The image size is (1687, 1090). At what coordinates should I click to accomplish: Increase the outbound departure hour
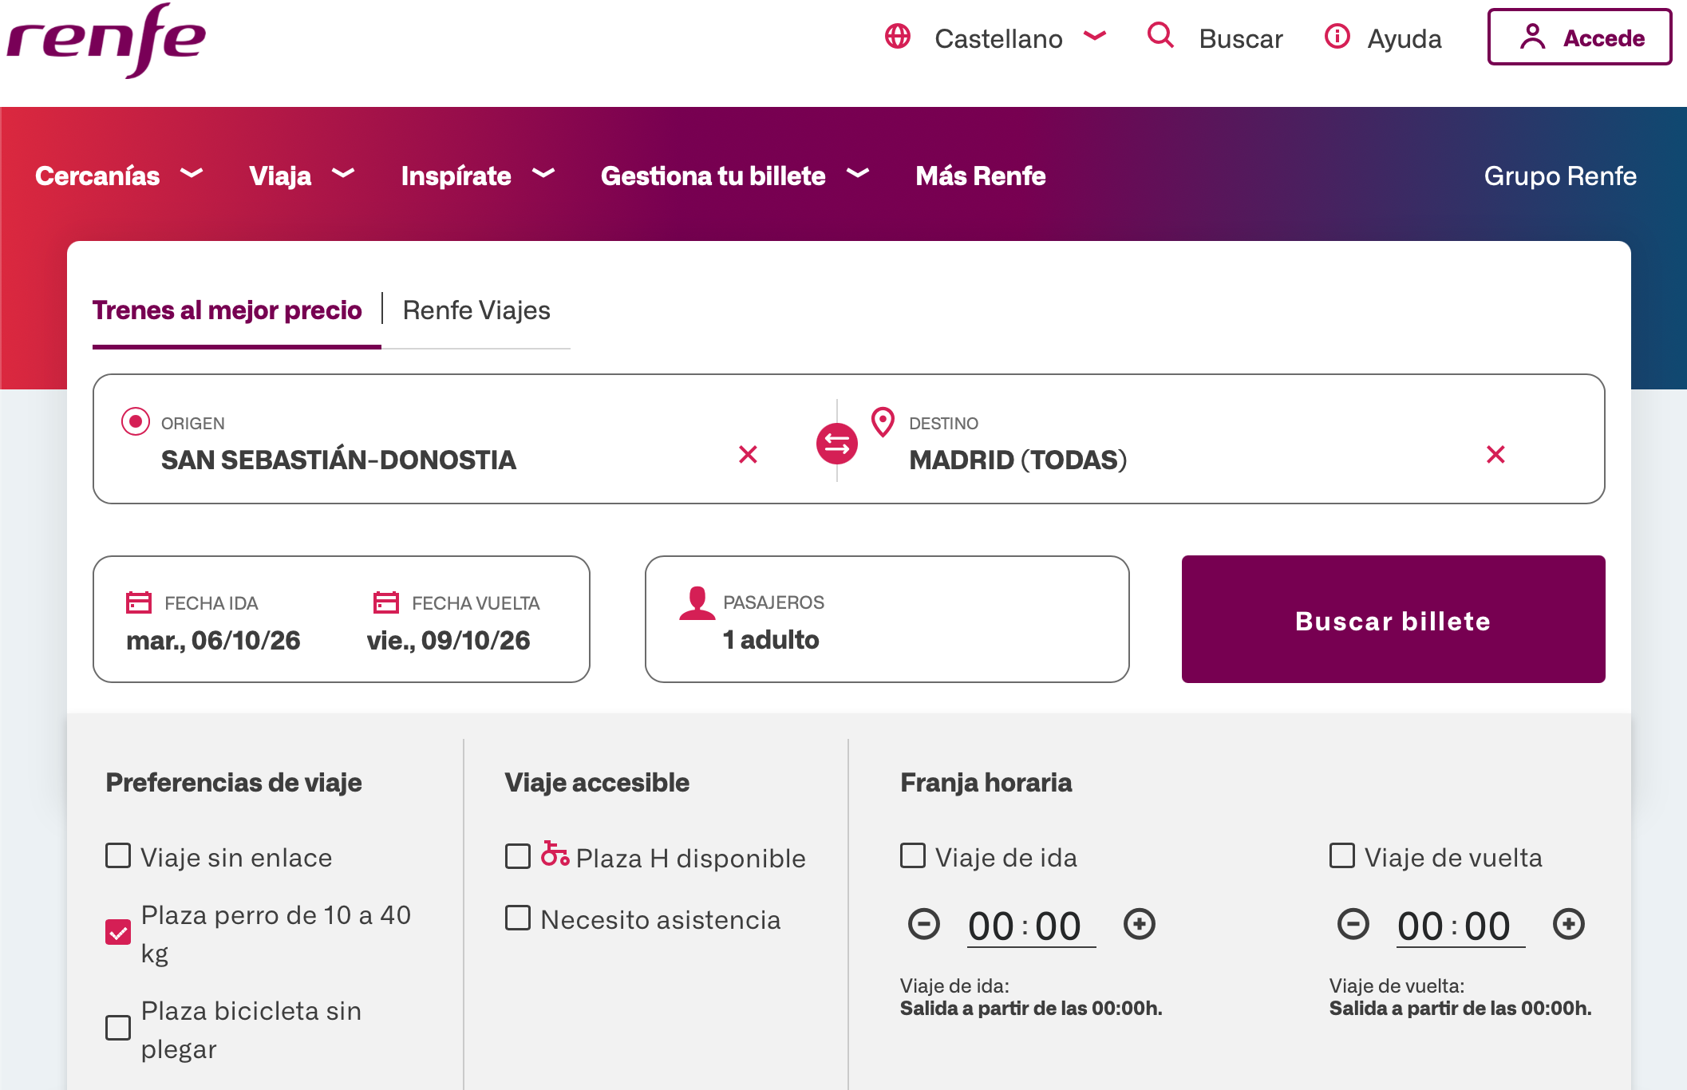(x=1140, y=924)
